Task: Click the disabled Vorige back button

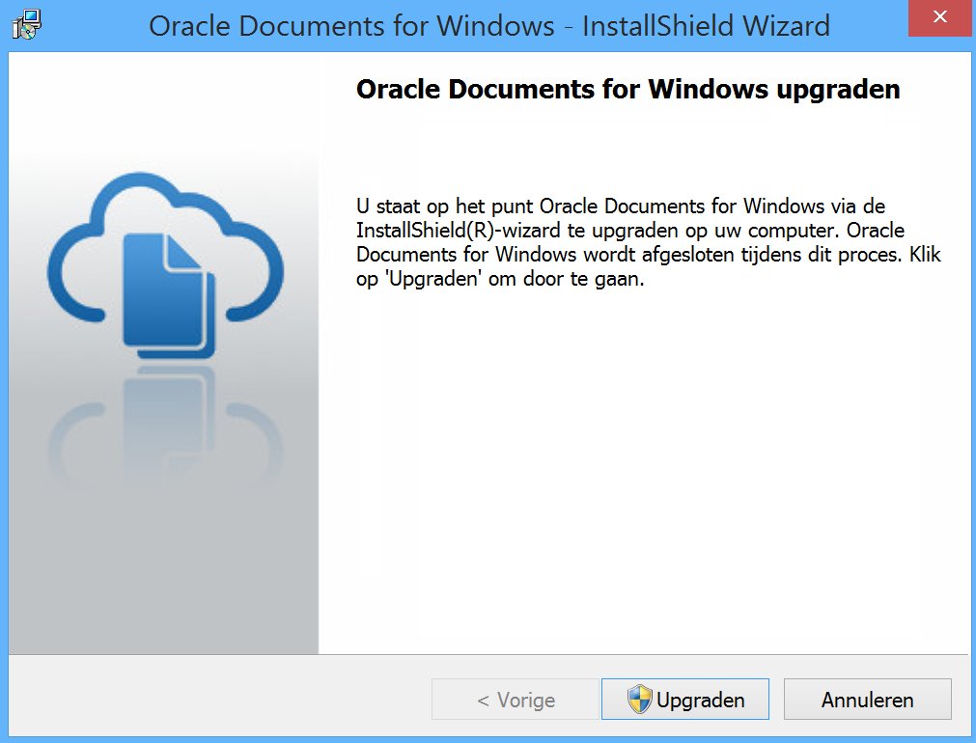Action: tap(516, 700)
